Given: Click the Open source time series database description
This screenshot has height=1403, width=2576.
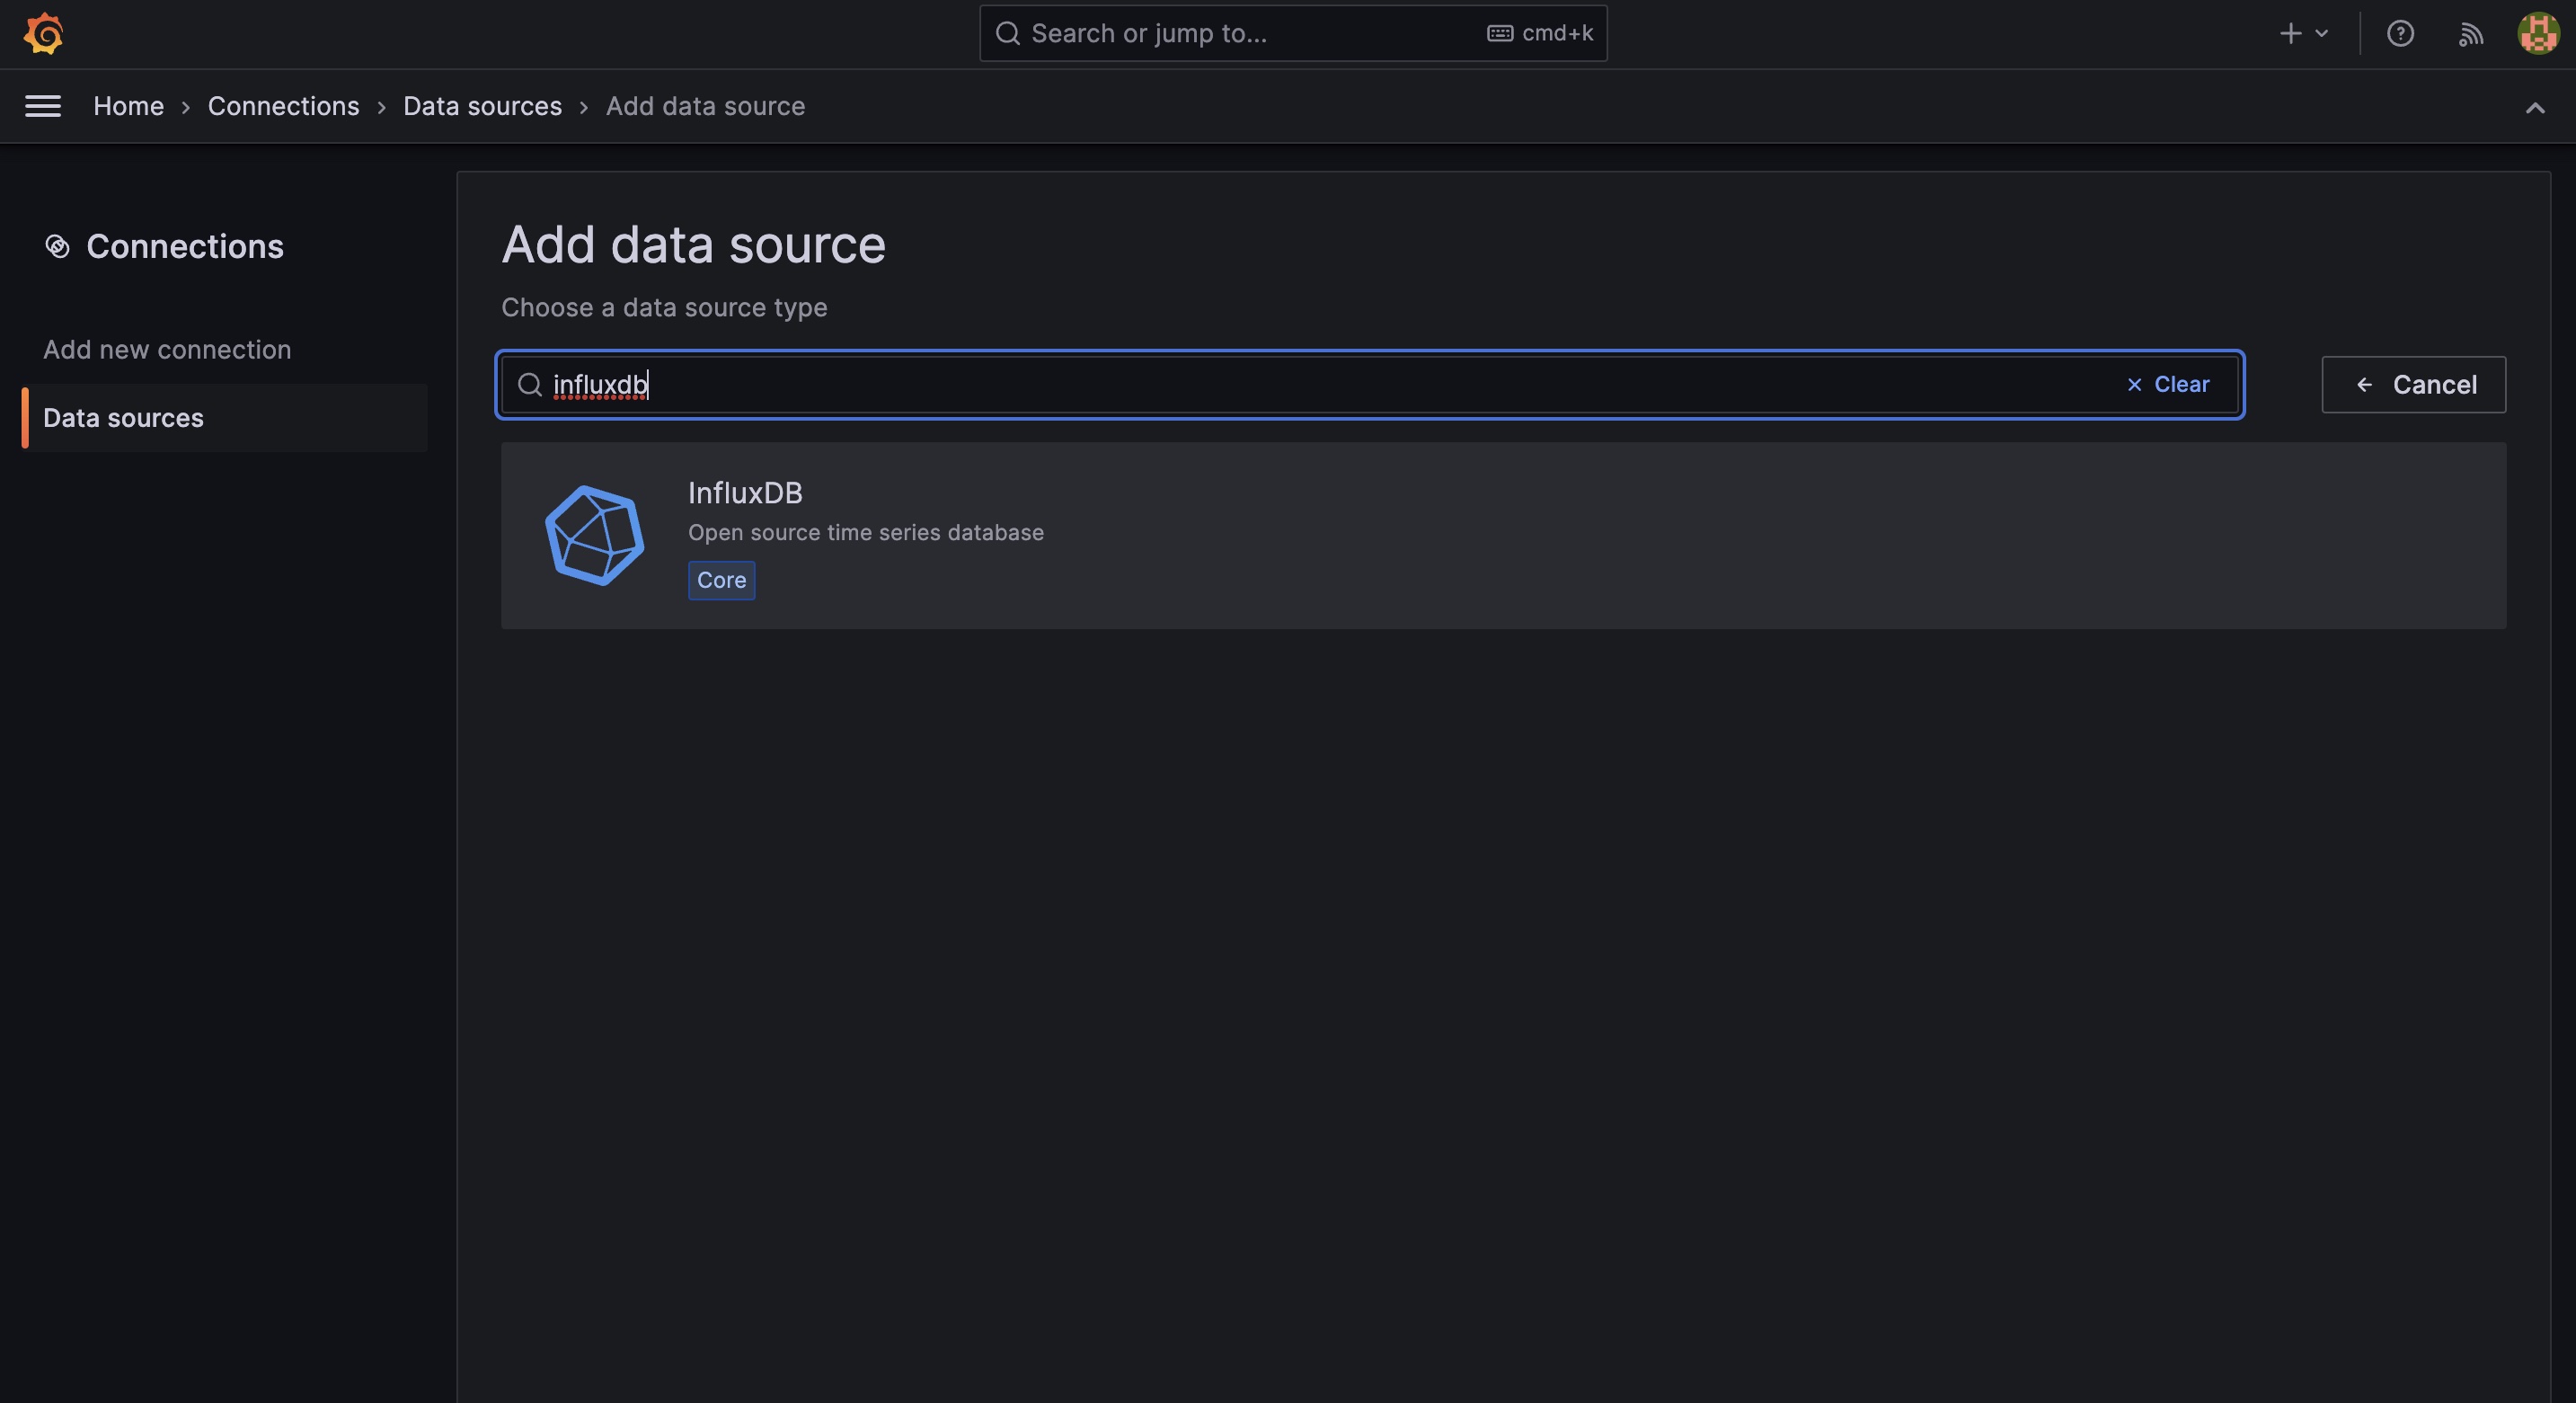Looking at the screenshot, I should 866,532.
